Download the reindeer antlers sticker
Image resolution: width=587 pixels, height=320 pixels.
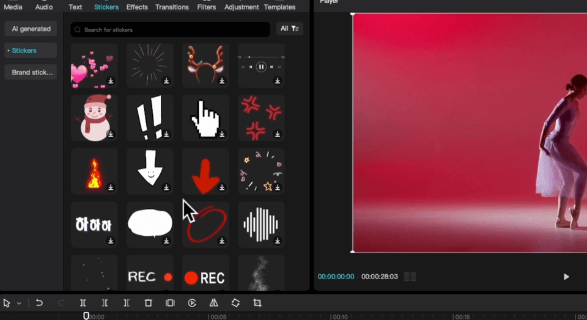(222, 81)
